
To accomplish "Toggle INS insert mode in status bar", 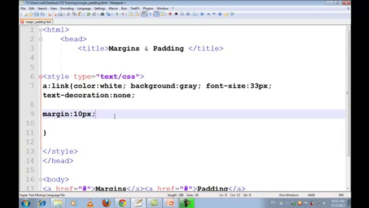I will [341, 195].
